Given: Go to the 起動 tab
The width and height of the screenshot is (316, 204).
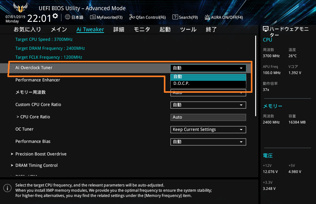Looking at the screenshot, I should click(165, 29).
